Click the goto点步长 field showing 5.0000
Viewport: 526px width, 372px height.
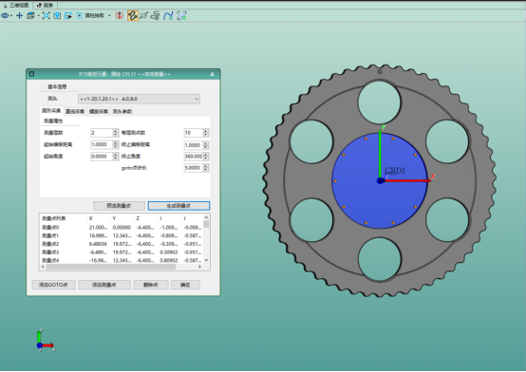[x=194, y=168]
